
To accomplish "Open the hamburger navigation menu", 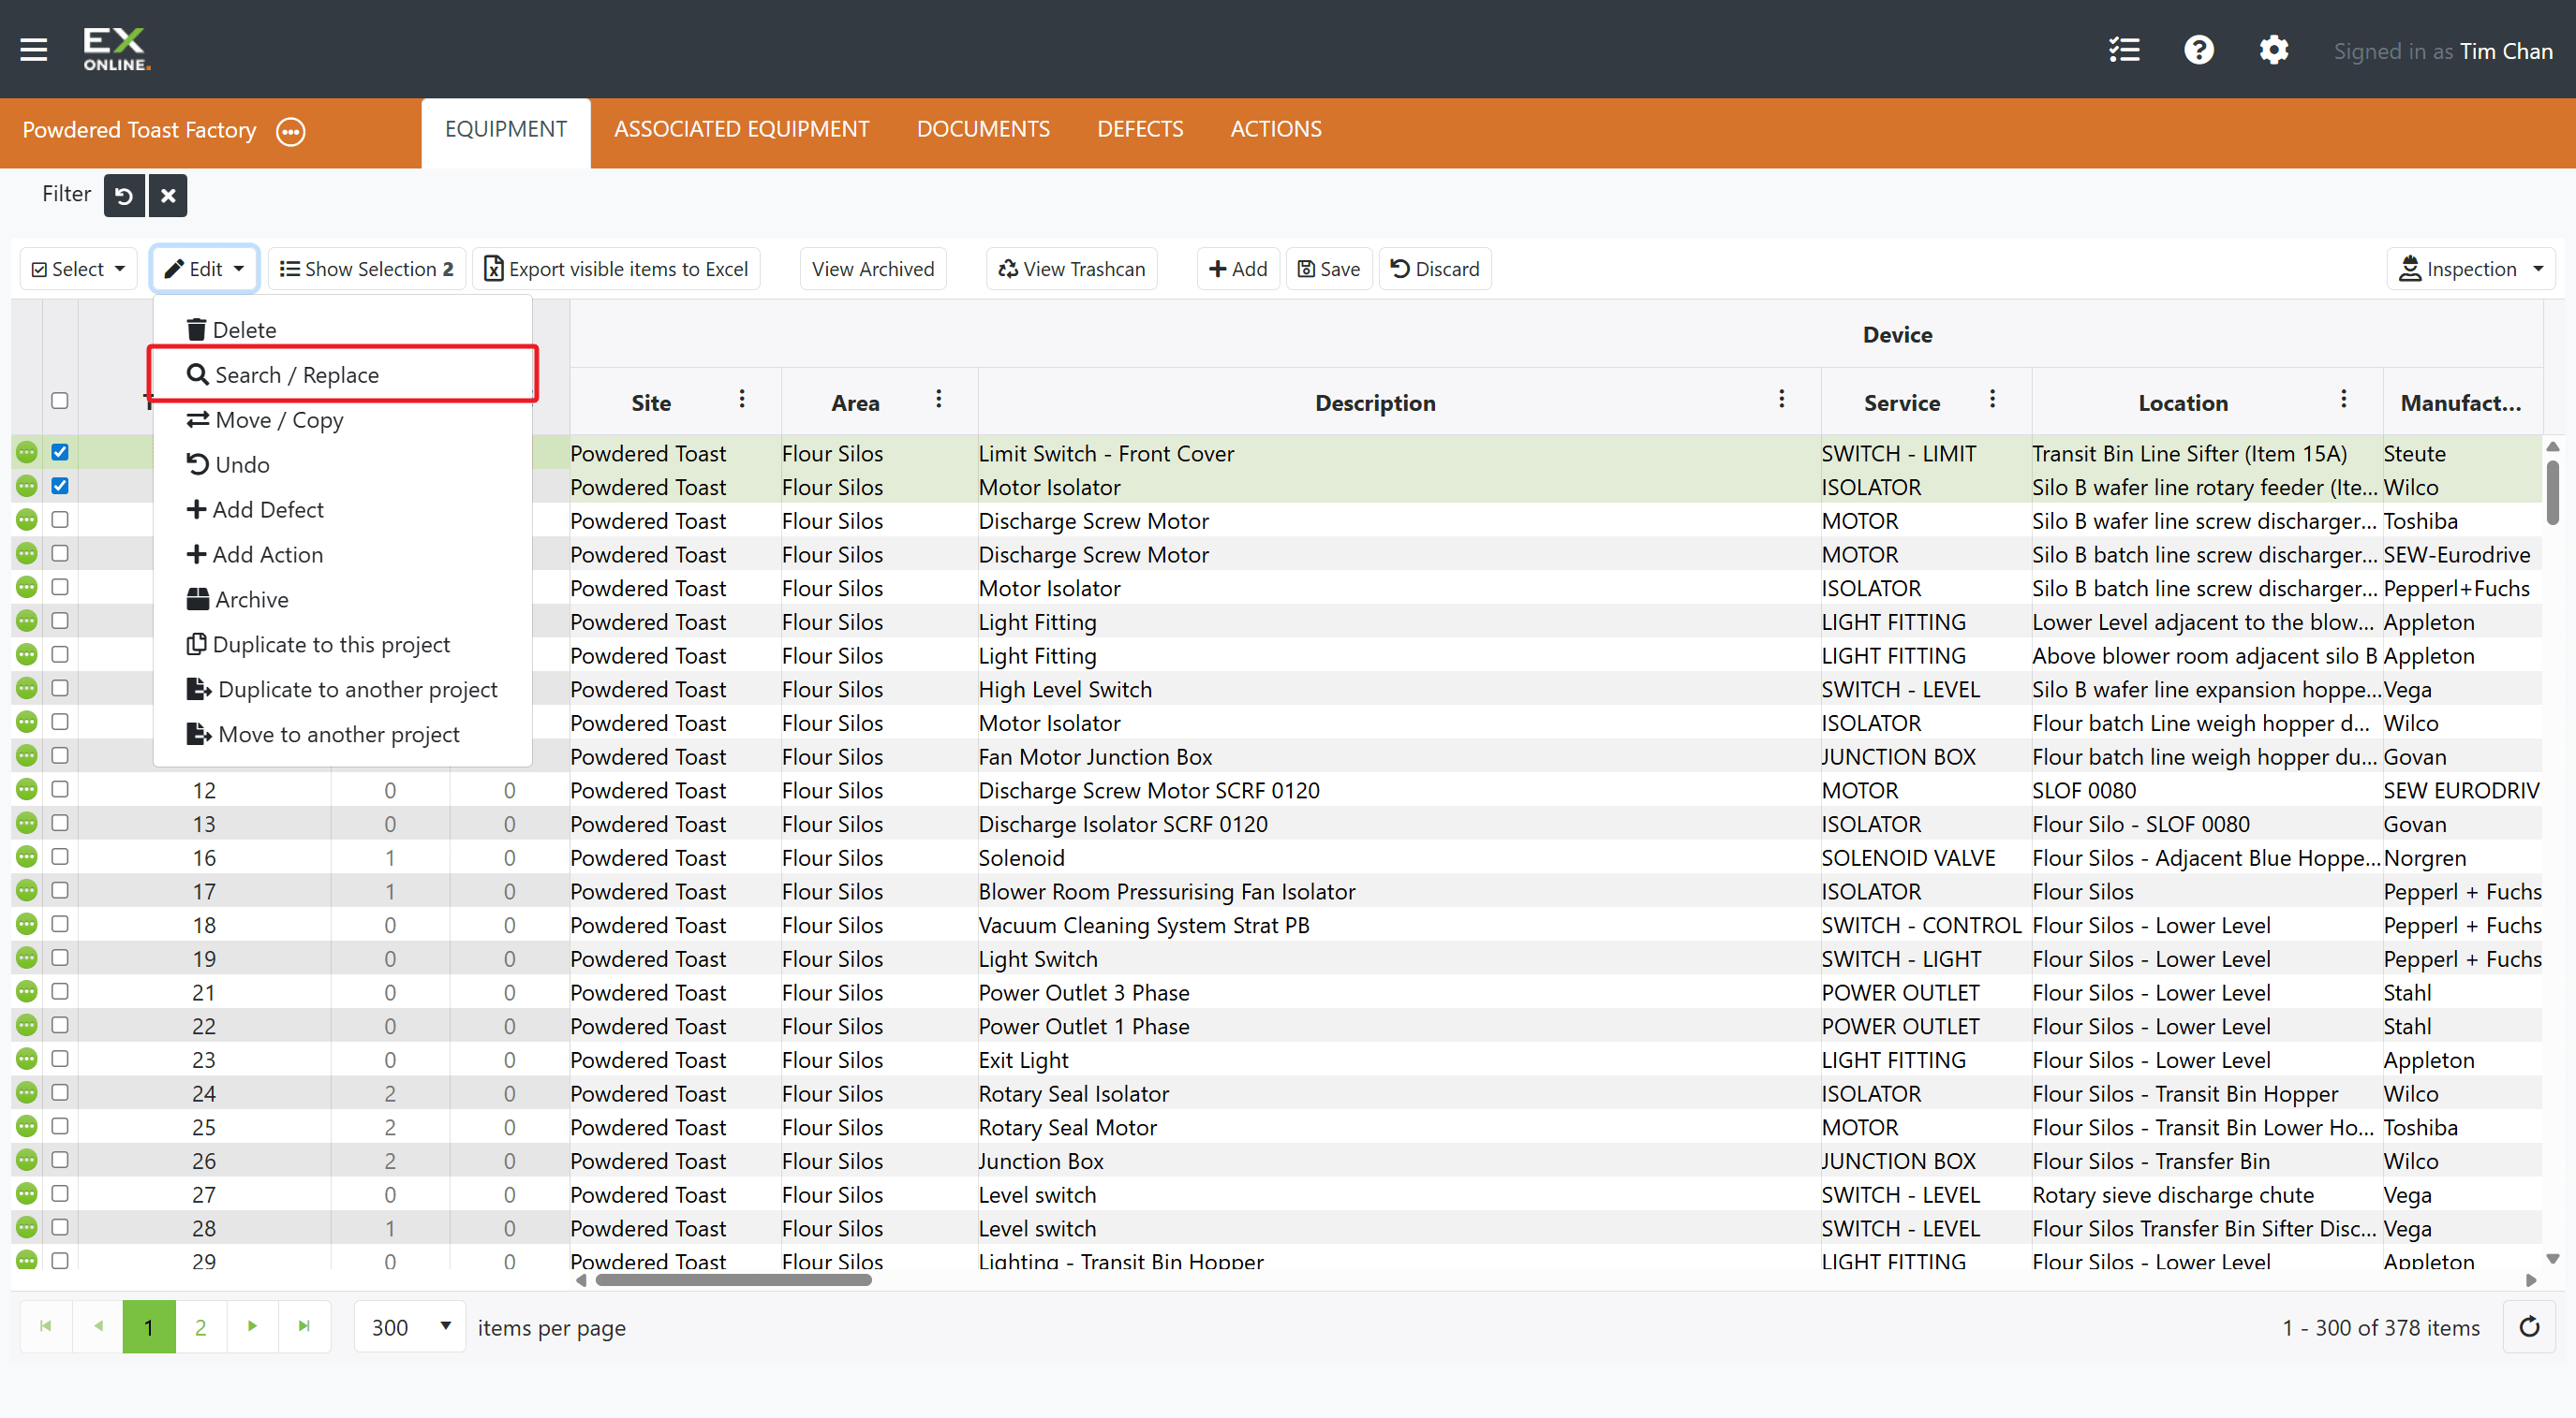I will 34,49.
